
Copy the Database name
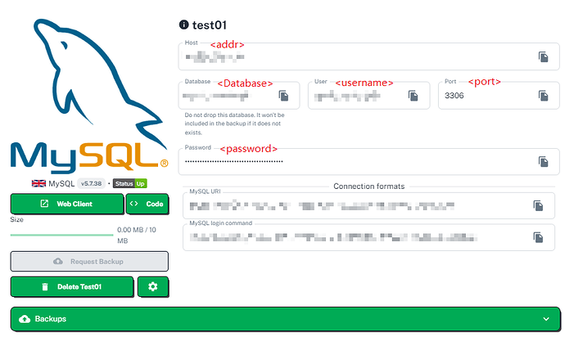click(x=283, y=96)
